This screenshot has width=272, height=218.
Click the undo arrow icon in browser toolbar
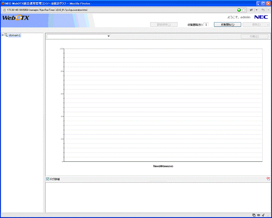coord(263,10)
